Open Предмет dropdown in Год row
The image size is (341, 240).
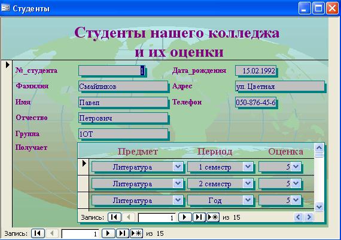point(178,200)
